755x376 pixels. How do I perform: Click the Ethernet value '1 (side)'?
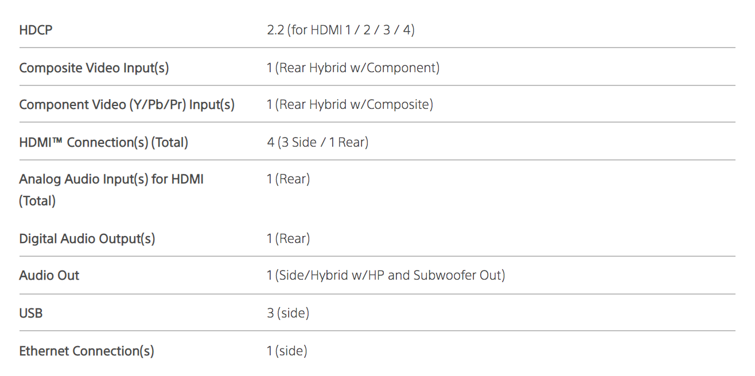(287, 351)
